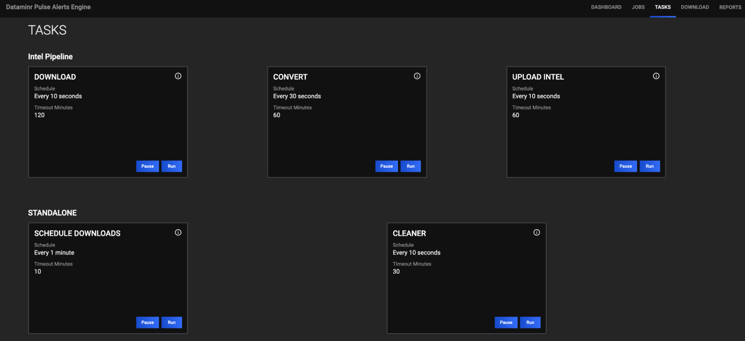The width and height of the screenshot is (745, 341).
Task: Open the DOWNLOAD navigation tab
Action: pyautogui.click(x=695, y=7)
